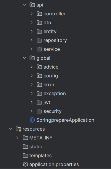Image resolution: width=111 pixels, height=169 pixels.
Task: Collapse the global package
Action: click(x=25, y=58)
